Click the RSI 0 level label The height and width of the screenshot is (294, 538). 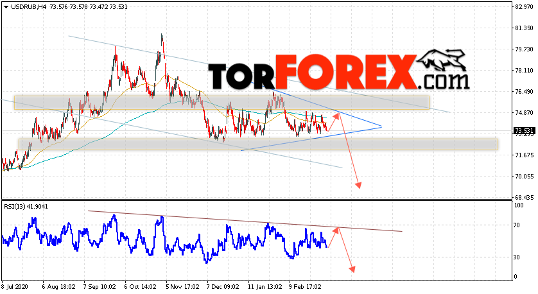tap(517, 277)
